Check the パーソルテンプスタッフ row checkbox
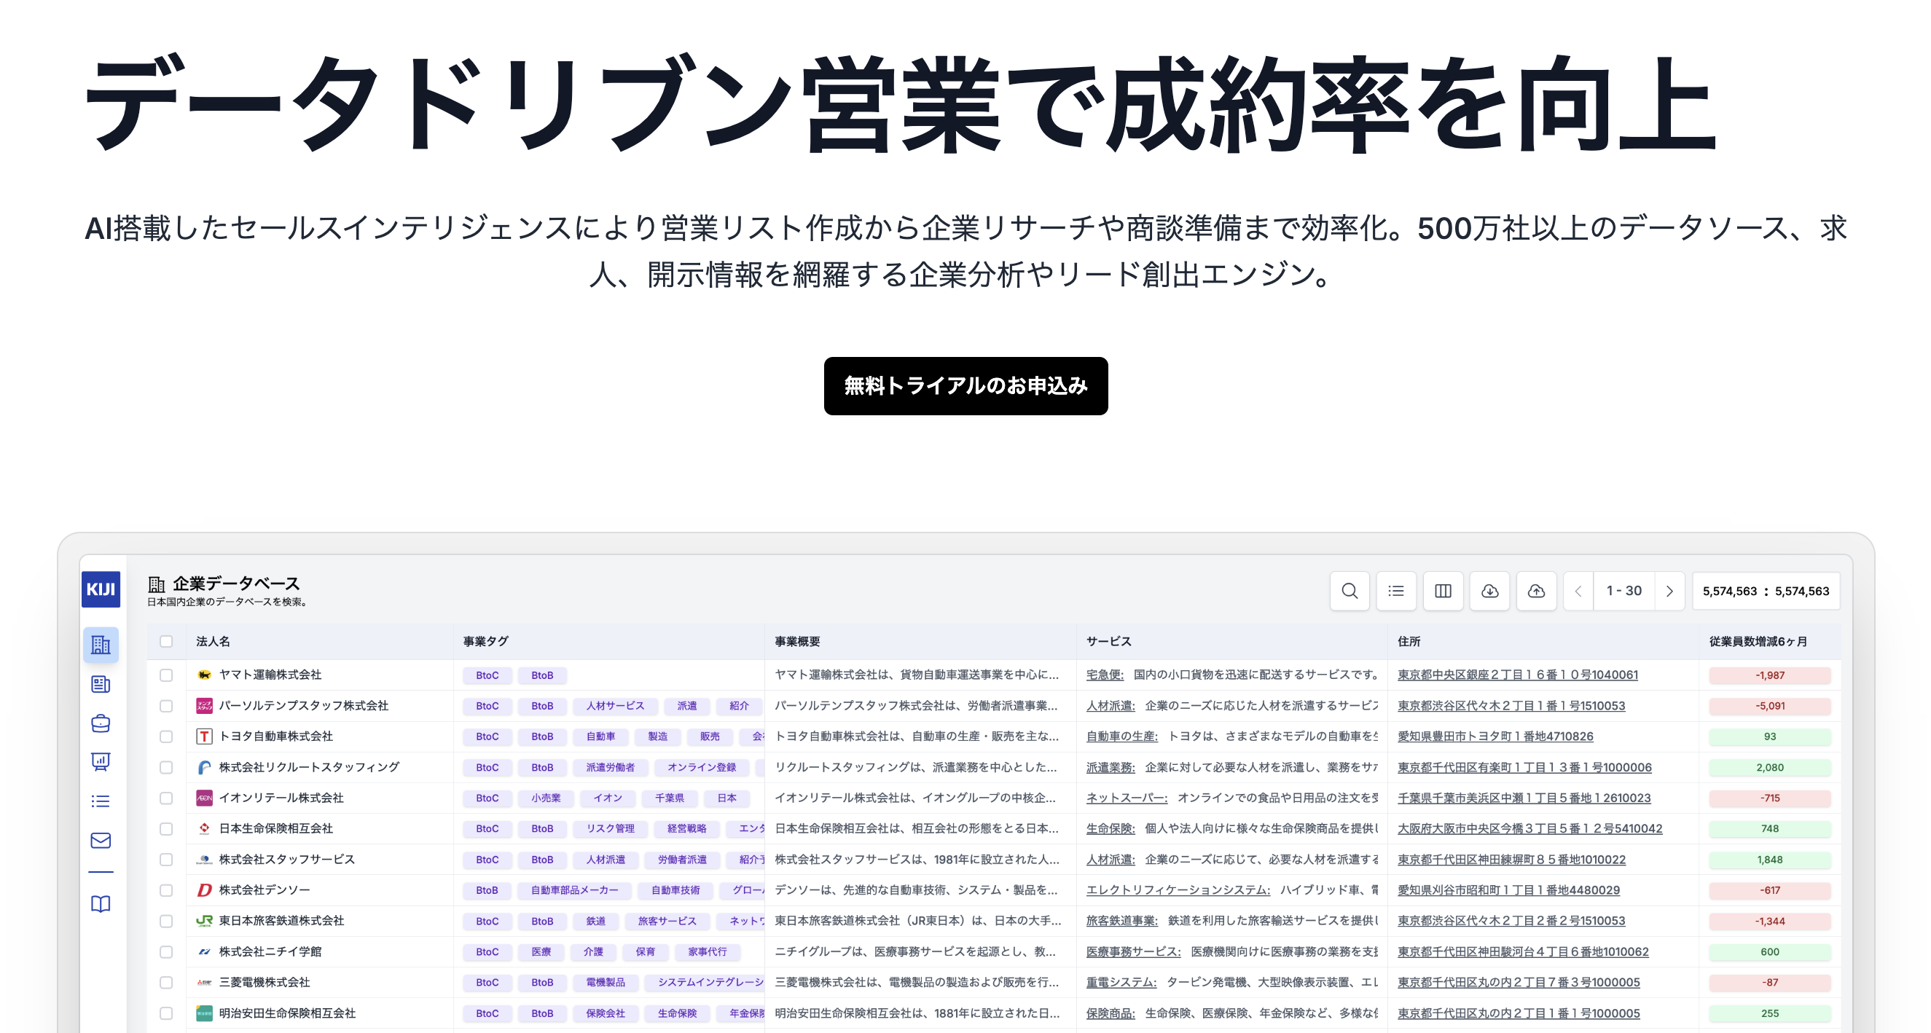This screenshot has height=1033, width=1931. (x=166, y=705)
